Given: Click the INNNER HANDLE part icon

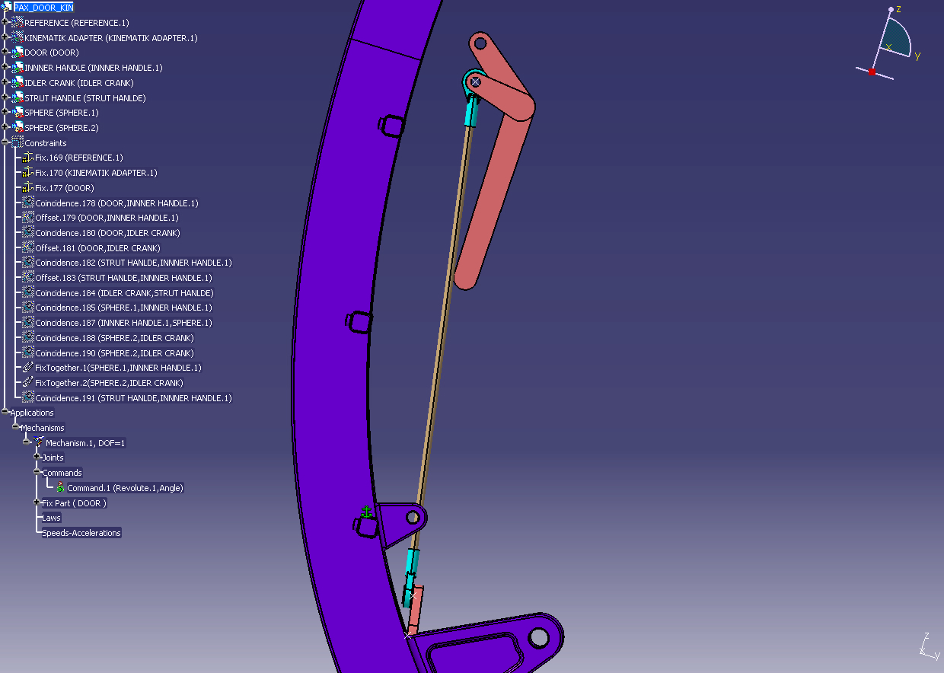Looking at the screenshot, I should [x=17, y=68].
